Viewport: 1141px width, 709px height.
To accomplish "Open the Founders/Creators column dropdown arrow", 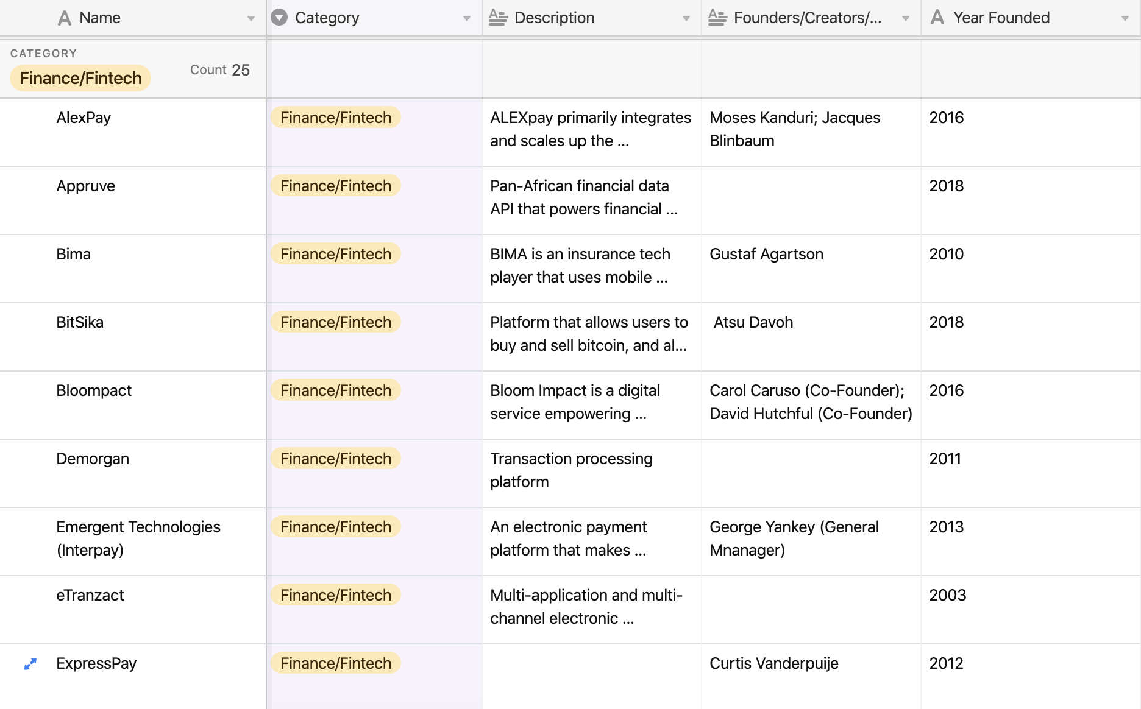I will point(906,19).
